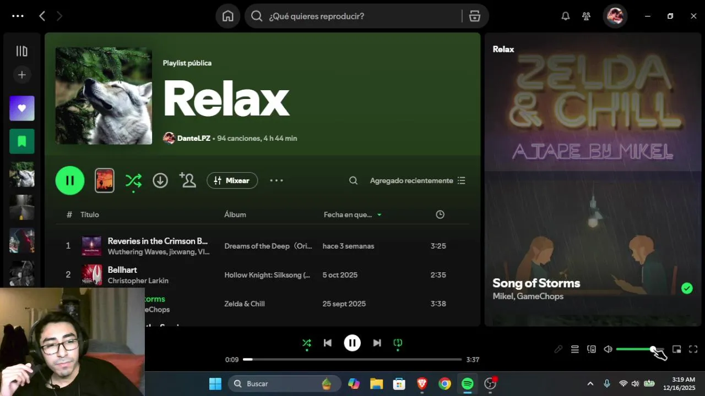The image size is (705, 396).
Task: Sort by duration clock icon
Action: tap(440, 215)
